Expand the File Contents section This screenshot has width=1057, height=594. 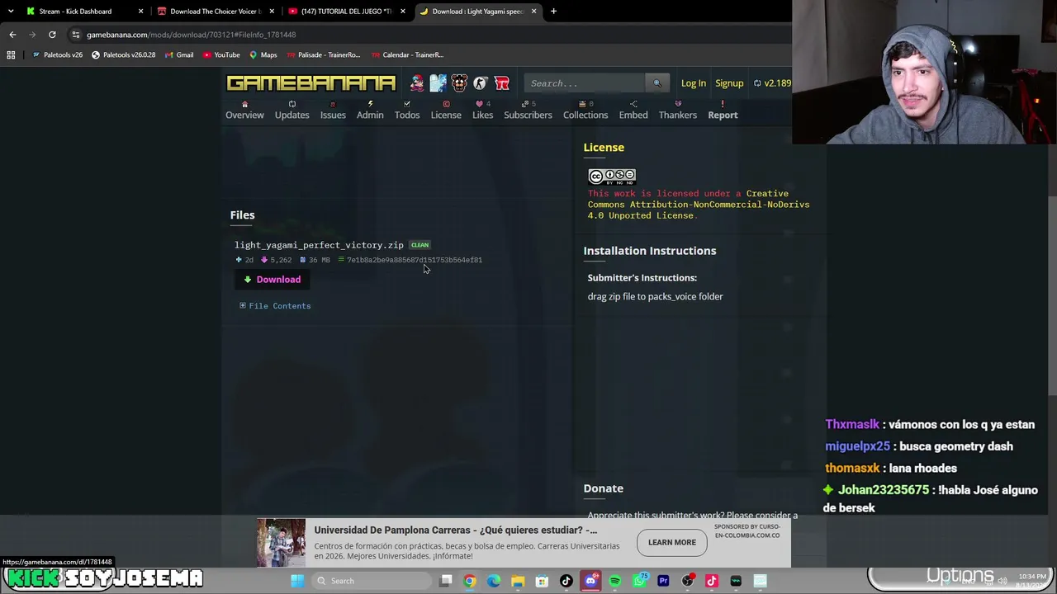[x=275, y=306]
